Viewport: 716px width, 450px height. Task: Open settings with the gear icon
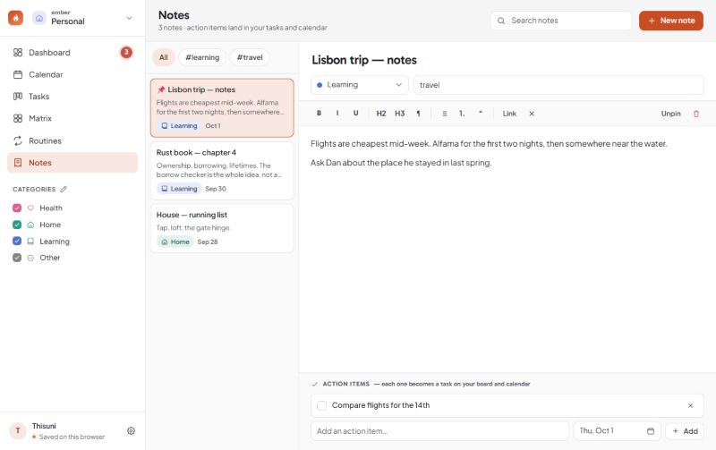131,431
